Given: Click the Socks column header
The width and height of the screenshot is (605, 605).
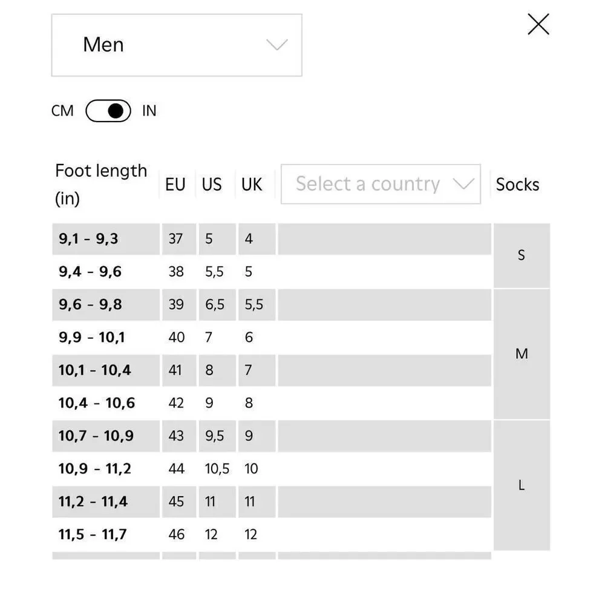Looking at the screenshot, I should pyautogui.click(x=517, y=185).
